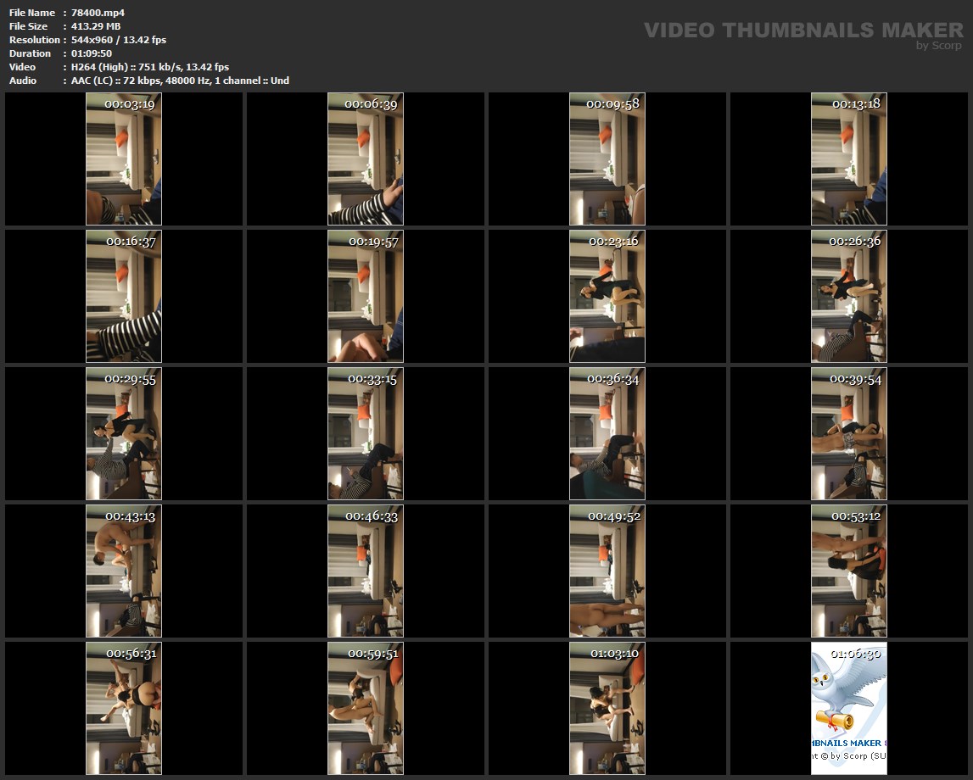Click the duration value 01:09:50

pos(92,53)
